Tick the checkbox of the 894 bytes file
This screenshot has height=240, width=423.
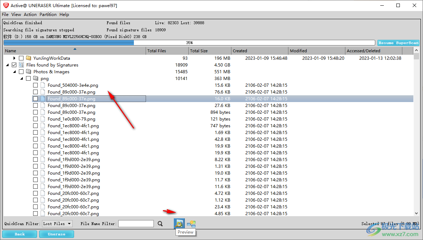[35, 112]
